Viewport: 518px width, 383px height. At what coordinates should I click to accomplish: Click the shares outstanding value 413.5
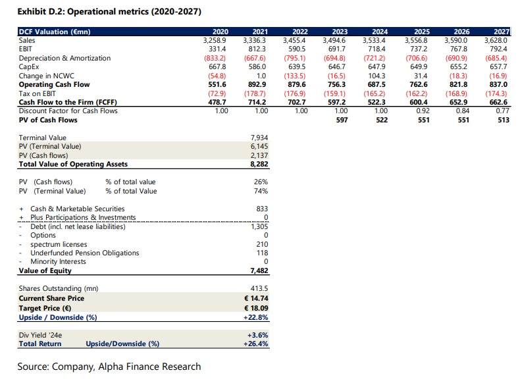point(259,289)
